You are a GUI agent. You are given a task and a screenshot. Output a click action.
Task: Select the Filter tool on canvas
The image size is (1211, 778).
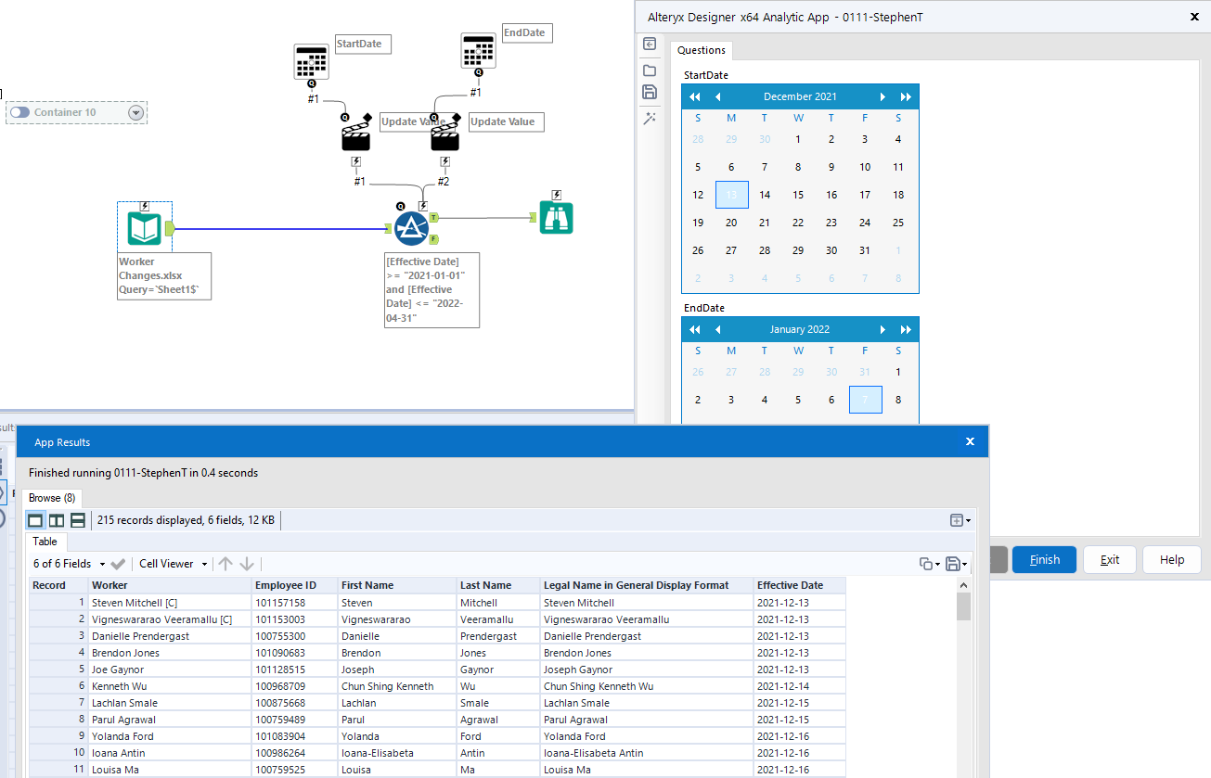pyautogui.click(x=411, y=229)
